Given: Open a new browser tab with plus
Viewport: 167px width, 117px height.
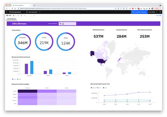Looking at the screenshot, I should coord(34,6).
